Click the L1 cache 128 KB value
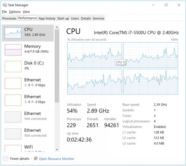The width and height of the screenshot is (186, 166). point(159,132)
